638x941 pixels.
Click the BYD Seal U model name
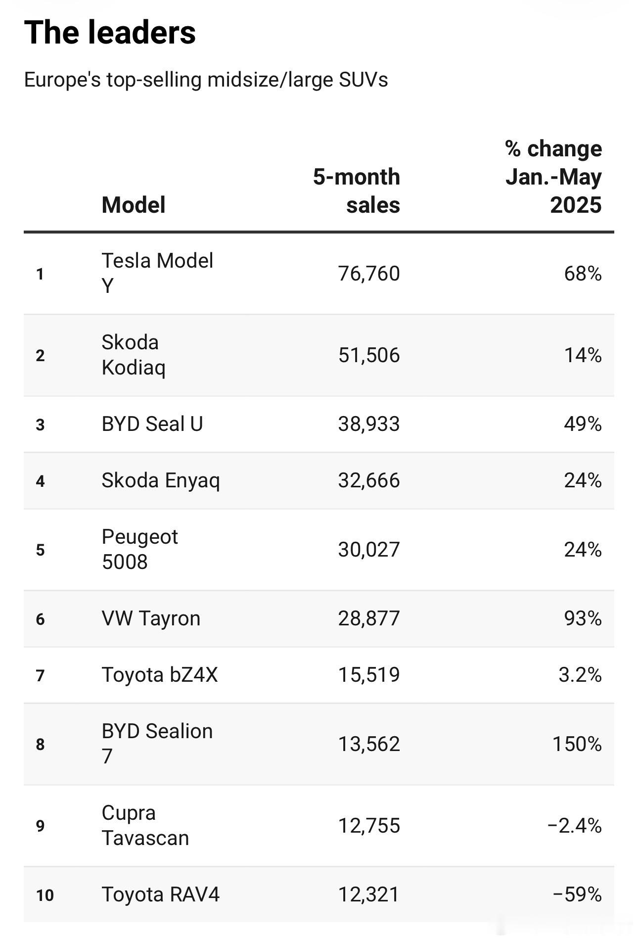pyautogui.click(x=152, y=424)
